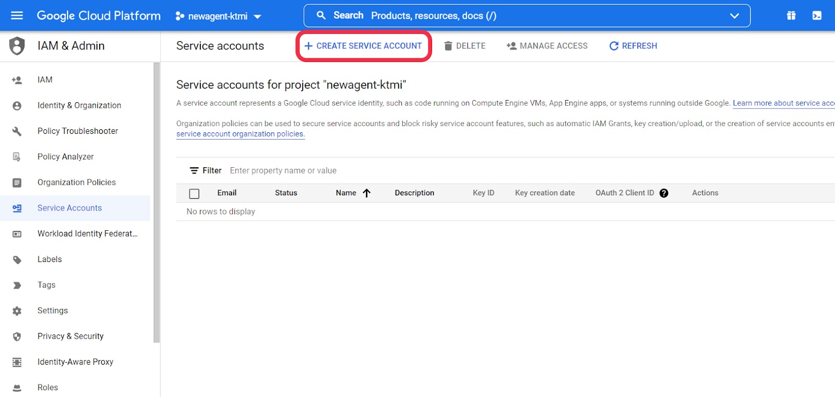This screenshot has width=835, height=397.
Task: Click the Manage Access person icon
Action: (511, 46)
